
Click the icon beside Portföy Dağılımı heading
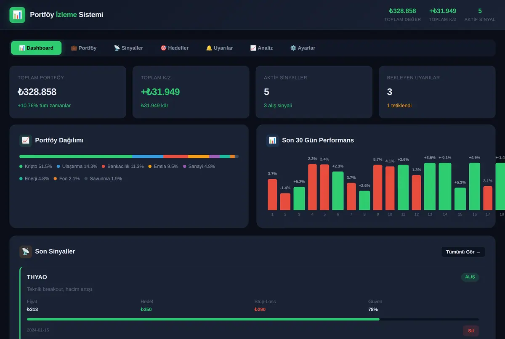[26, 140]
